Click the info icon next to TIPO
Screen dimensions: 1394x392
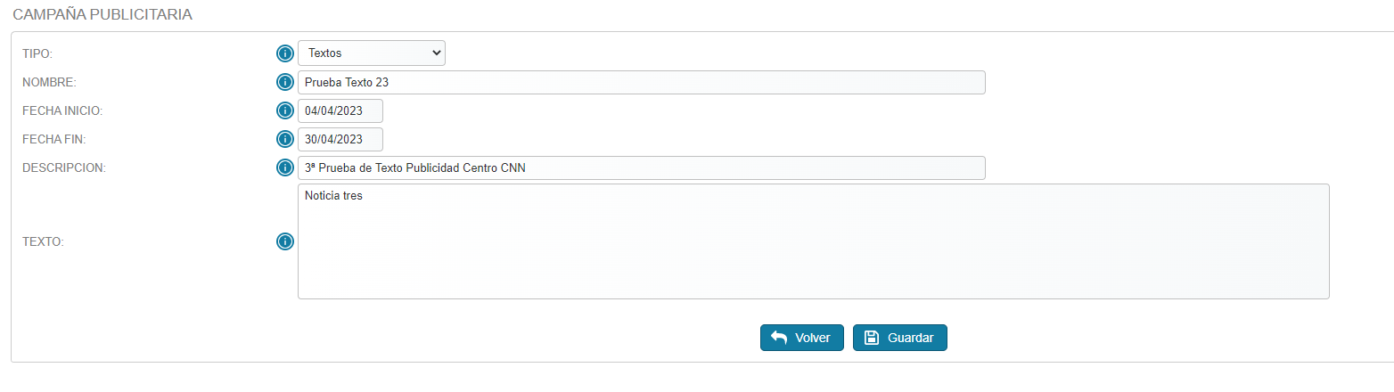(285, 53)
